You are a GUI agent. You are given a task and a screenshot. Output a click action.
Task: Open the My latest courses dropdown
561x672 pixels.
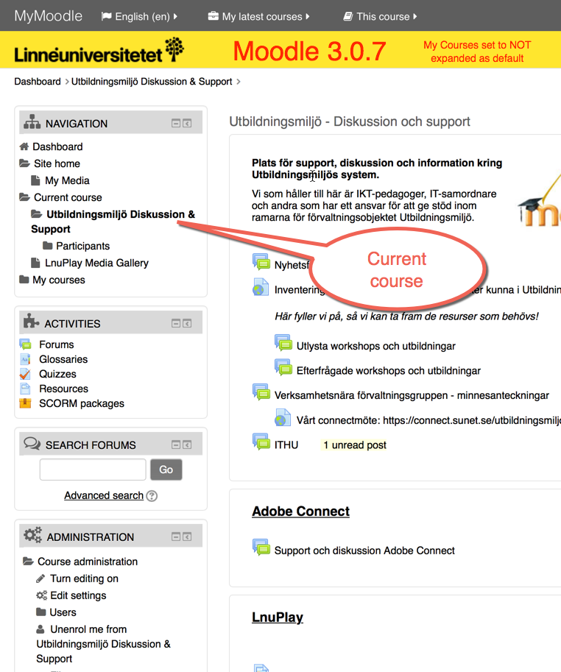(x=259, y=16)
